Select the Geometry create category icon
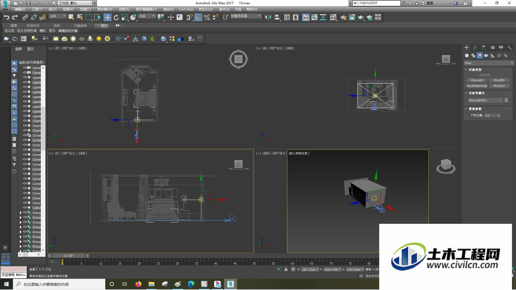The image size is (516, 290). click(x=467, y=55)
